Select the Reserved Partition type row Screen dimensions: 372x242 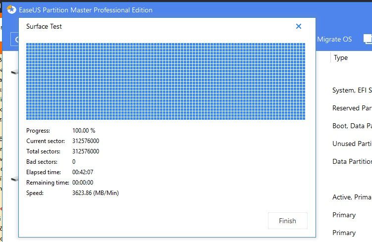(352, 108)
